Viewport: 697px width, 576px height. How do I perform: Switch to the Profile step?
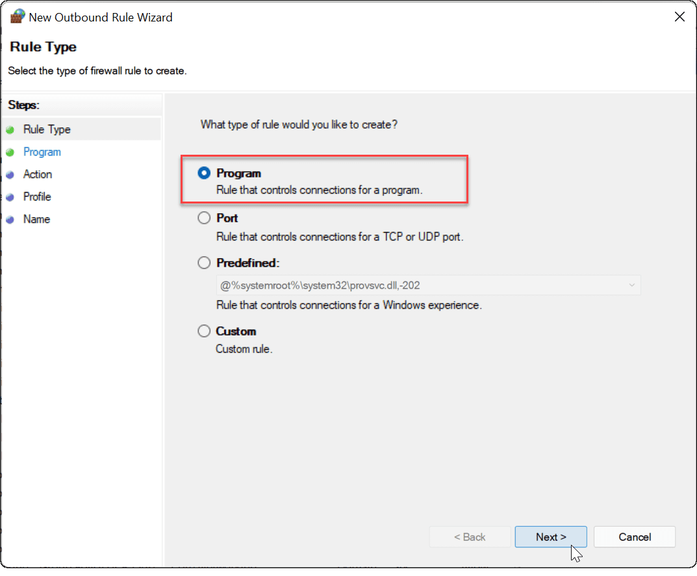pyautogui.click(x=37, y=197)
